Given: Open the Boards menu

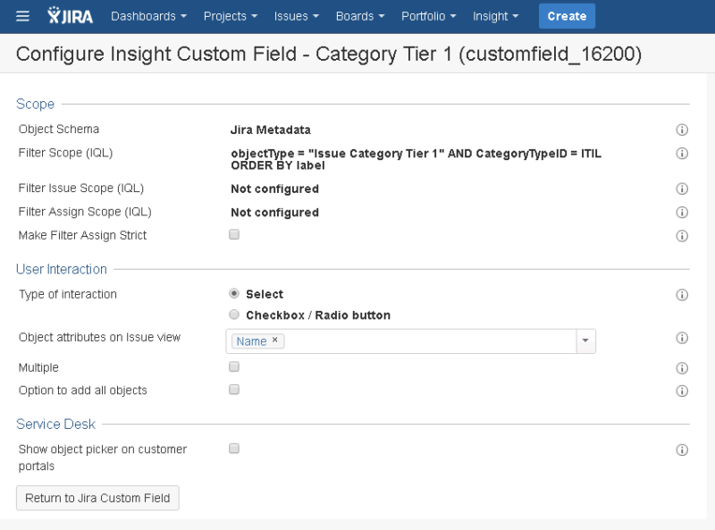Looking at the screenshot, I should 360,16.
